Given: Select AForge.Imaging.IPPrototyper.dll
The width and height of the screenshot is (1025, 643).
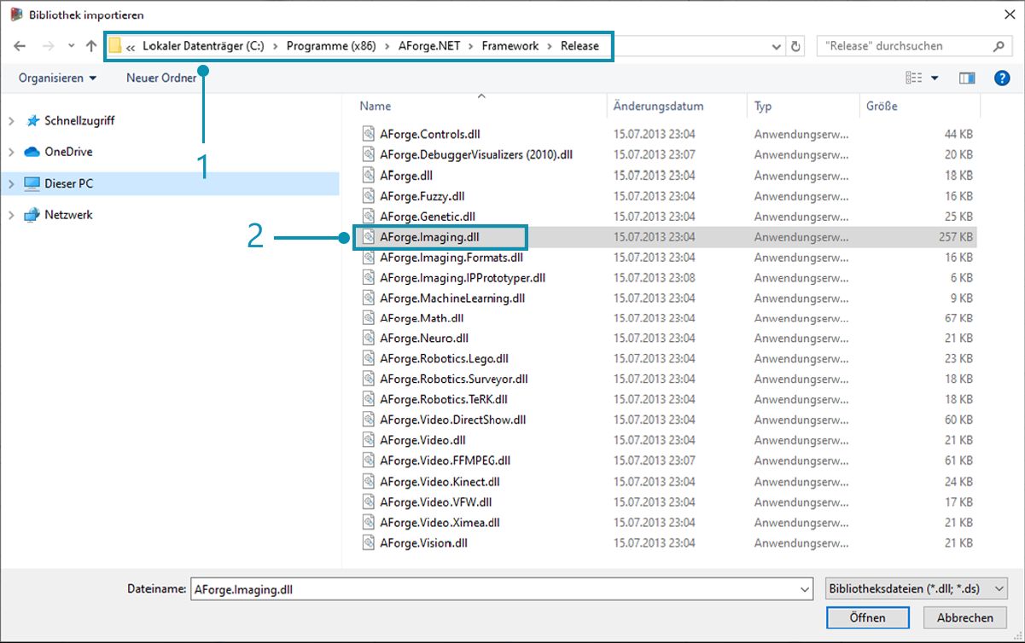Looking at the screenshot, I should (463, 277).
